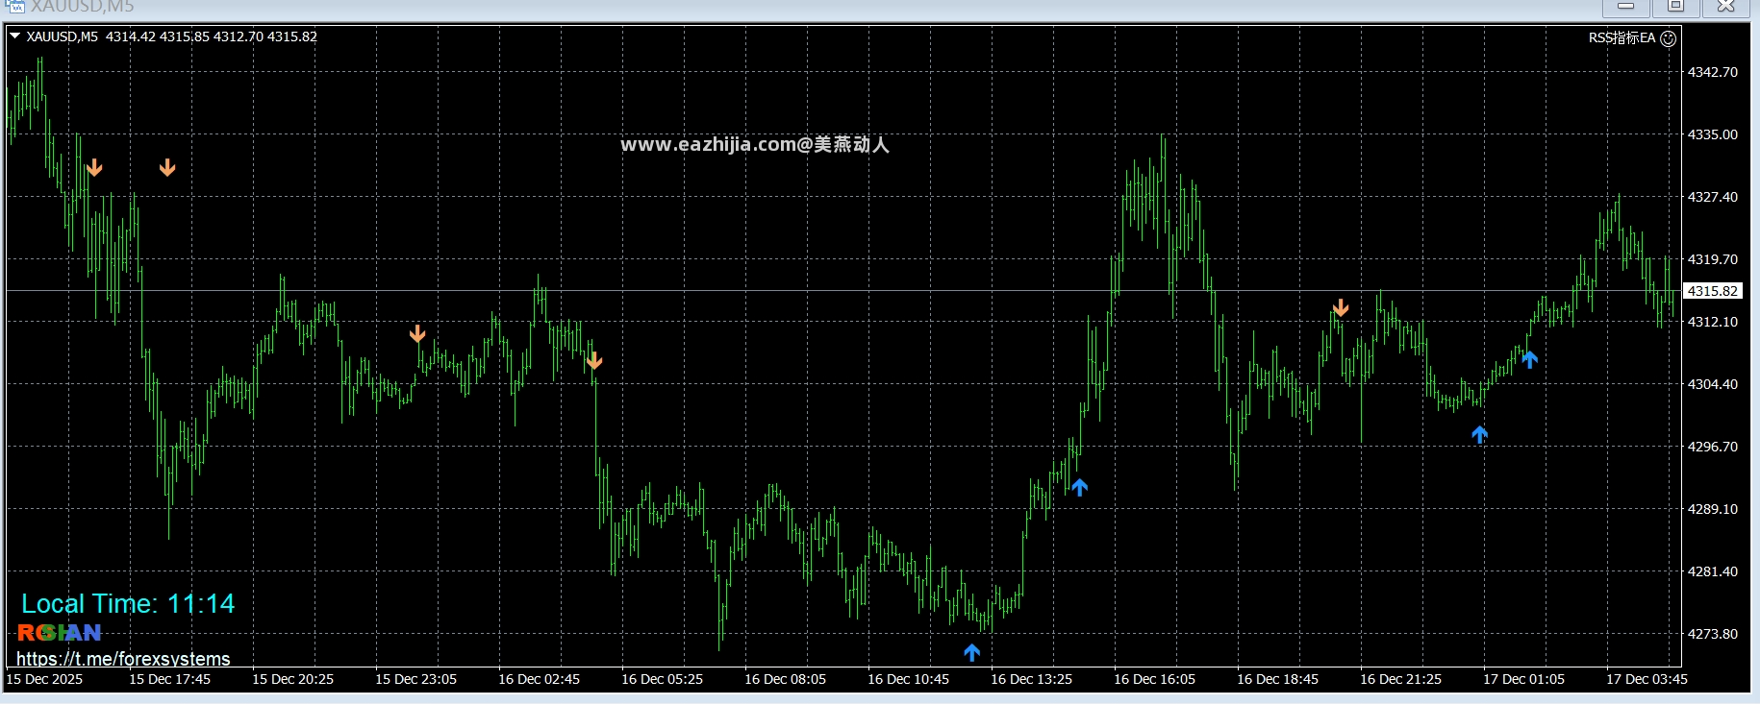Open the https://t.me/forexsystems link
This screenshot has height=704, width=1760.
click(123, 659)
